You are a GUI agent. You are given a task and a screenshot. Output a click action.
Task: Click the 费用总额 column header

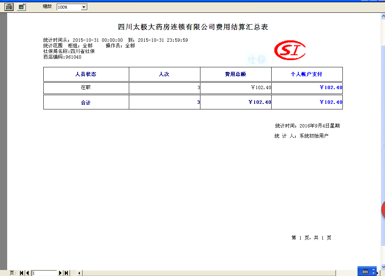pos(235,74)
